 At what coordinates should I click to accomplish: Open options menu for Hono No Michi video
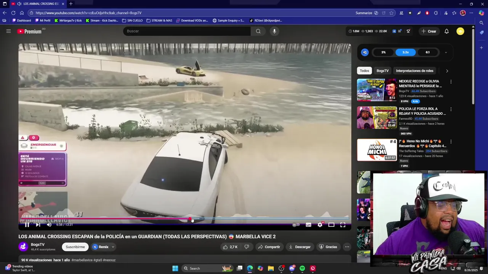tap(451, 142)
